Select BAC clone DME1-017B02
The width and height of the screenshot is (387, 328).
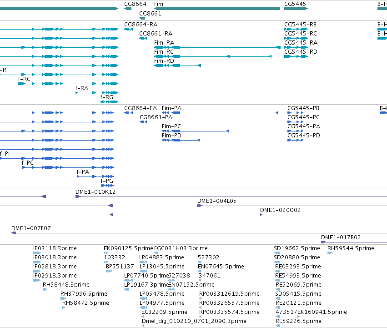point(341,237)
